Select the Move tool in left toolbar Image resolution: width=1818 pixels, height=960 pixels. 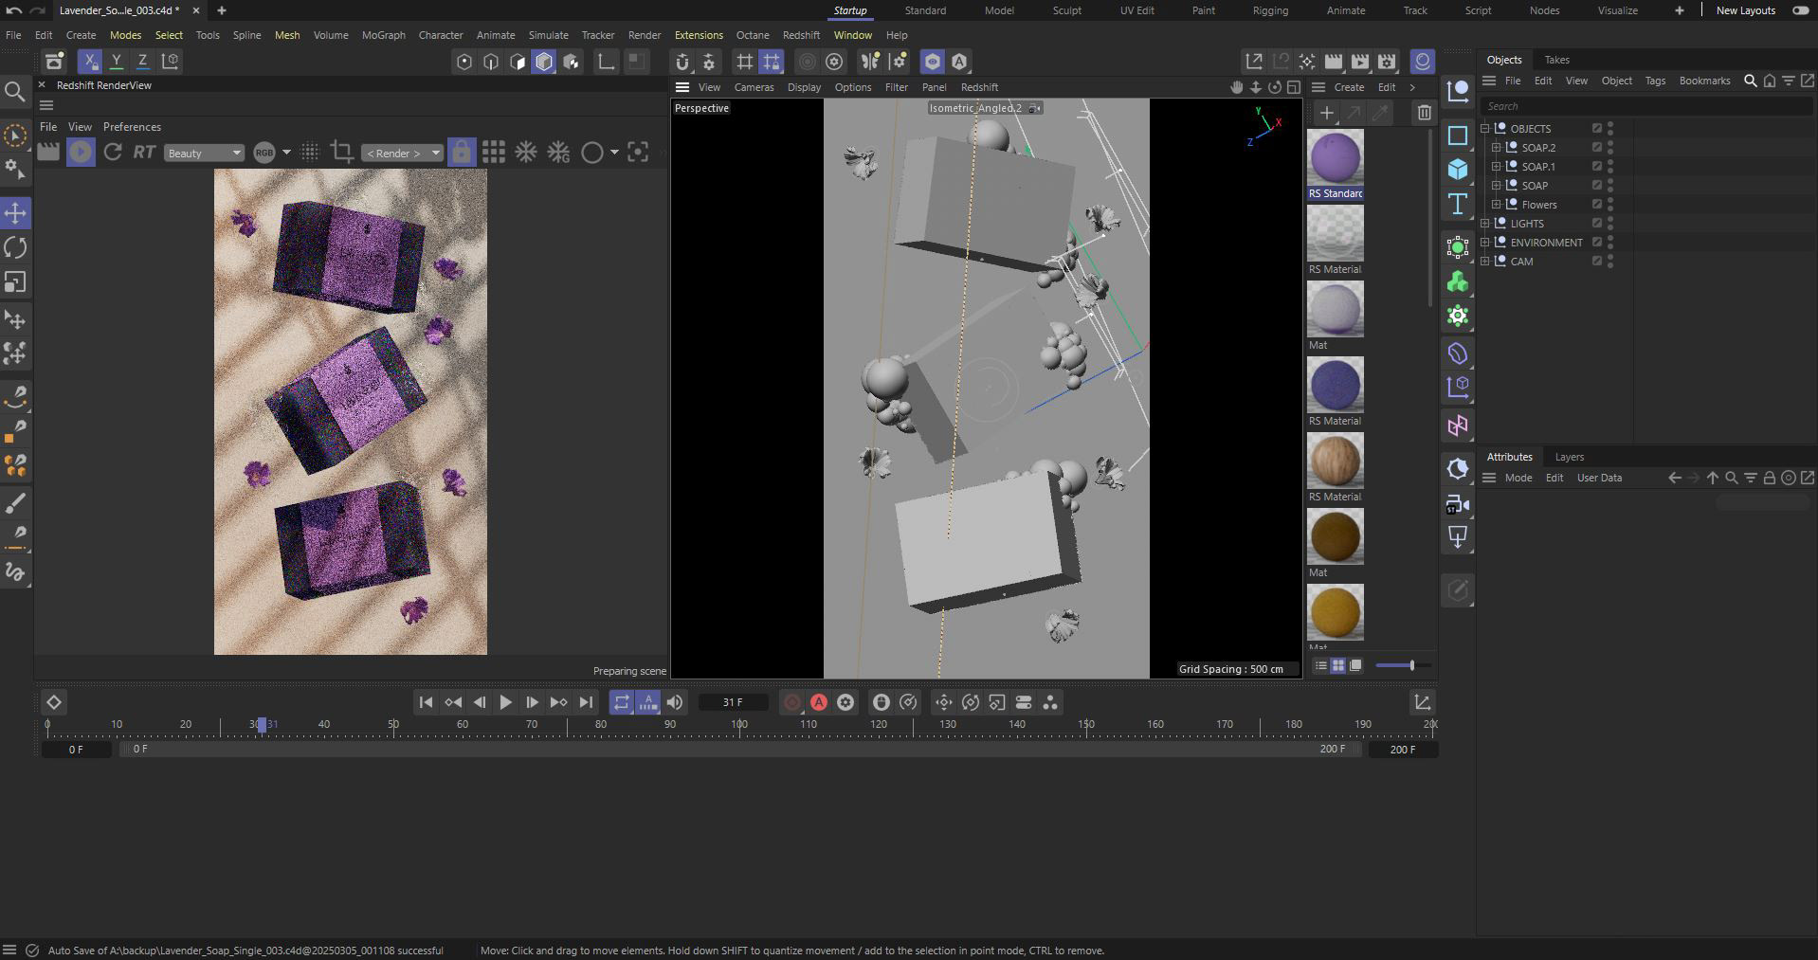pos(15,212)
